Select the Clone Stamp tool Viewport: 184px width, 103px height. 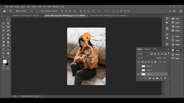[x=8, y=34]
